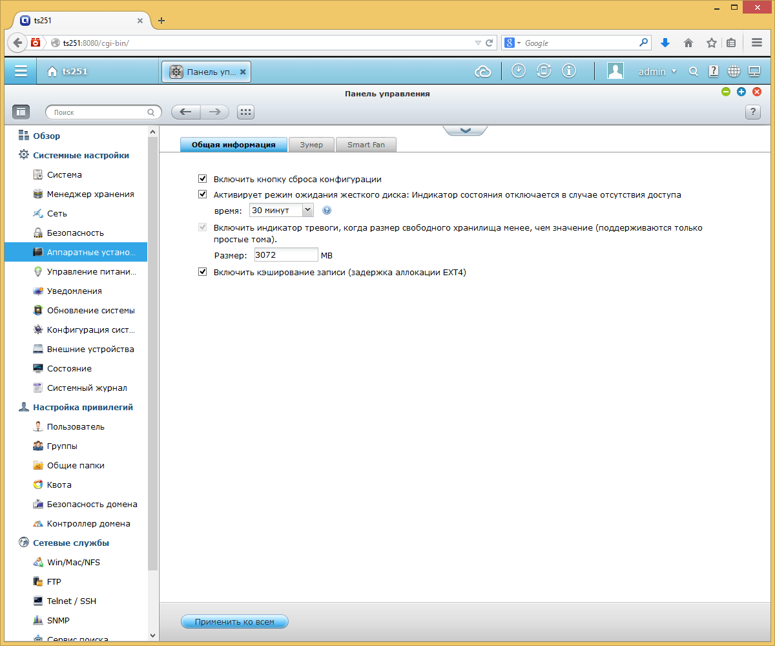775x646 pixels.
Task: Toggle free storage alarm indicator checkbox
Action: tap(203, 227)
